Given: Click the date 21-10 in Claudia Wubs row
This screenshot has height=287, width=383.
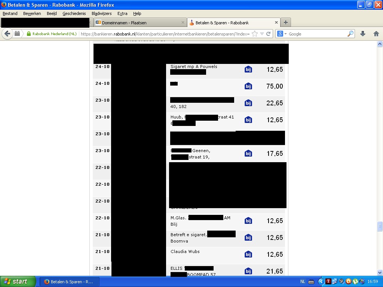Looking at the screenshot, I should pos(102,251).
